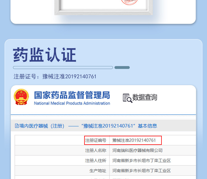Screen dimensions: 207x179
Task: Open the 数据查询 search icon
Action: tap(128, 98)
